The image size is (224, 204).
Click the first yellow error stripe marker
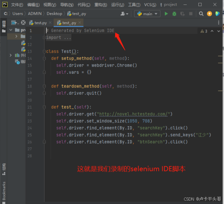pyautogui.click(x=220, y=56)
